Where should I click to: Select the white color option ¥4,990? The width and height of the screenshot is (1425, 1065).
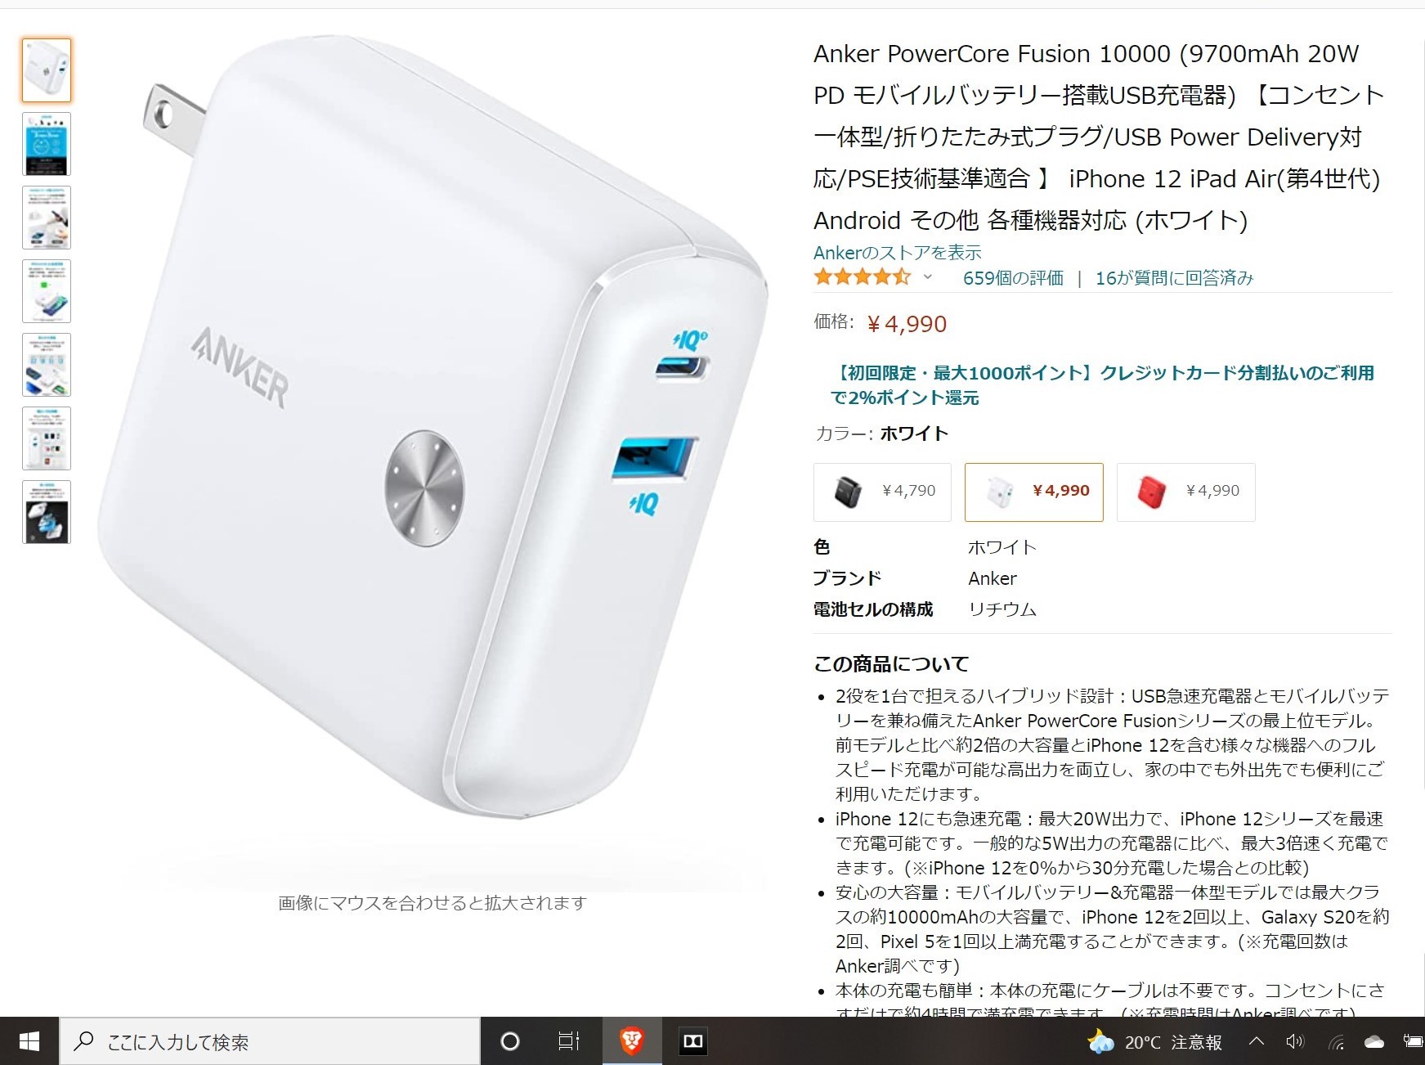click(1034, 492)
